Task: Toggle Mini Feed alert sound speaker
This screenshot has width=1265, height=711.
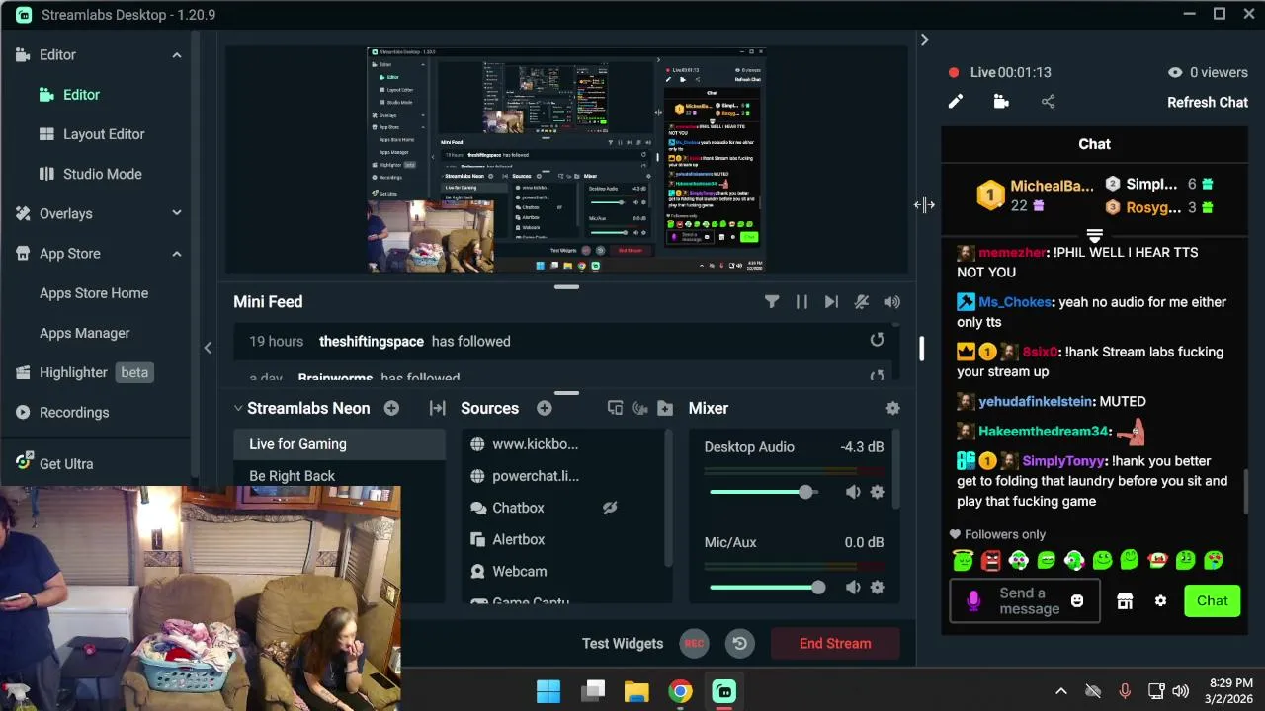Action: click(892, 302)
